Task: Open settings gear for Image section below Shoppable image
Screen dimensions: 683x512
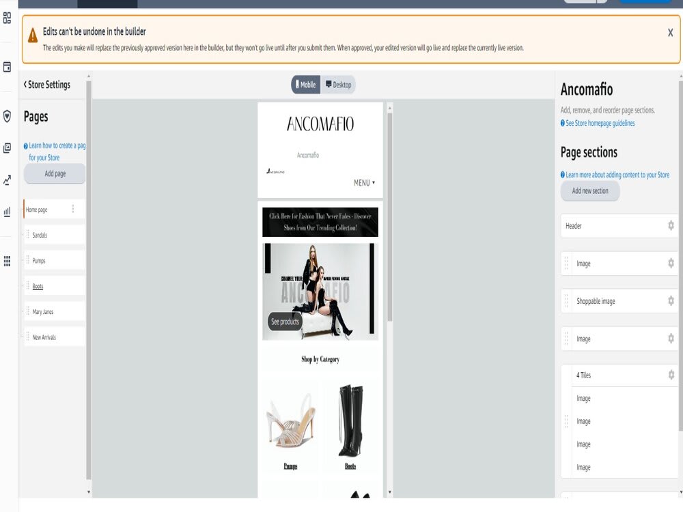Action: (671, 339)
